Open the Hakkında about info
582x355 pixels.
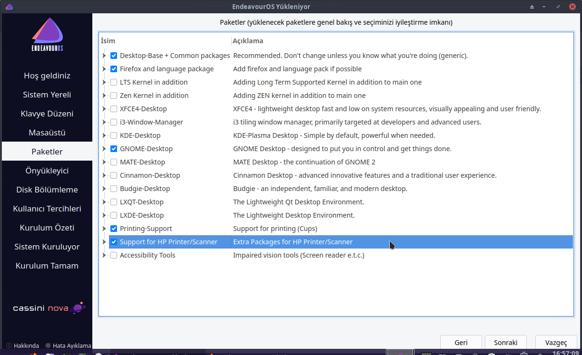click(23, 345)
